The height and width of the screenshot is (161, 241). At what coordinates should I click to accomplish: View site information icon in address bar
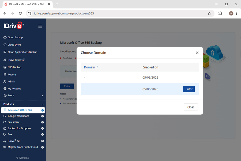29,13
